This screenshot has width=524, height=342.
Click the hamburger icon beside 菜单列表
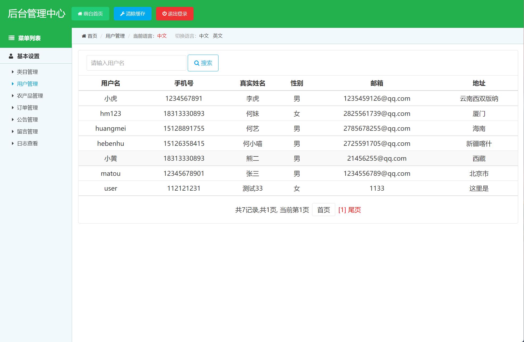pyautogui.click(x=11, y=38)
